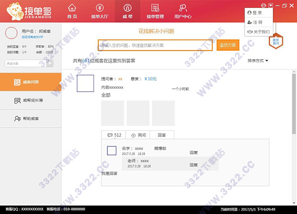Image resolution: width=297 pixels, height=214 pixels.
Task: Choose 登录 from the dropdown menu
Action: tap(259, 13)
